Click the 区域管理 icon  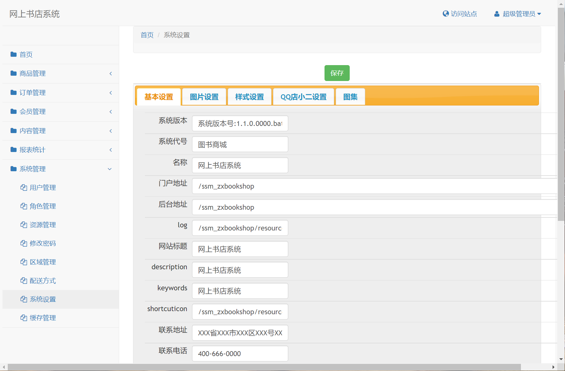[x=24, y=262]
